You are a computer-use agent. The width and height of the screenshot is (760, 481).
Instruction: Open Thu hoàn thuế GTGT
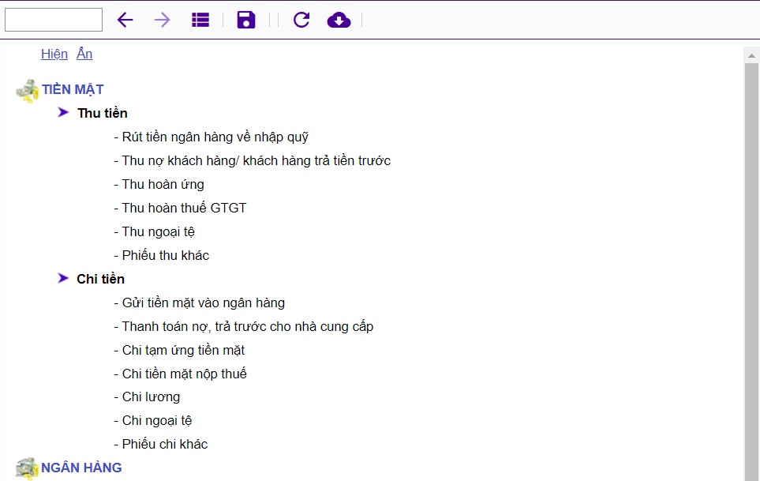coord(184,208)
